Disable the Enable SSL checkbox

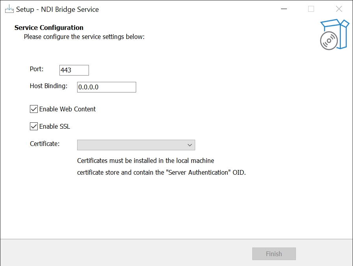coord(34,126)
